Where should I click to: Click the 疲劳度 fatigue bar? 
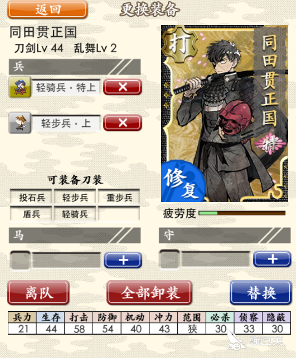click(x=242, y=213)
